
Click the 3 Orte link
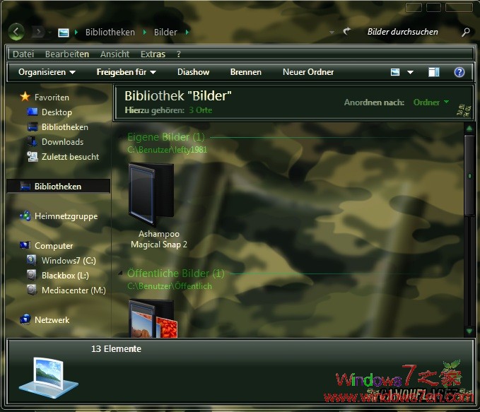[x=200, y=110]
